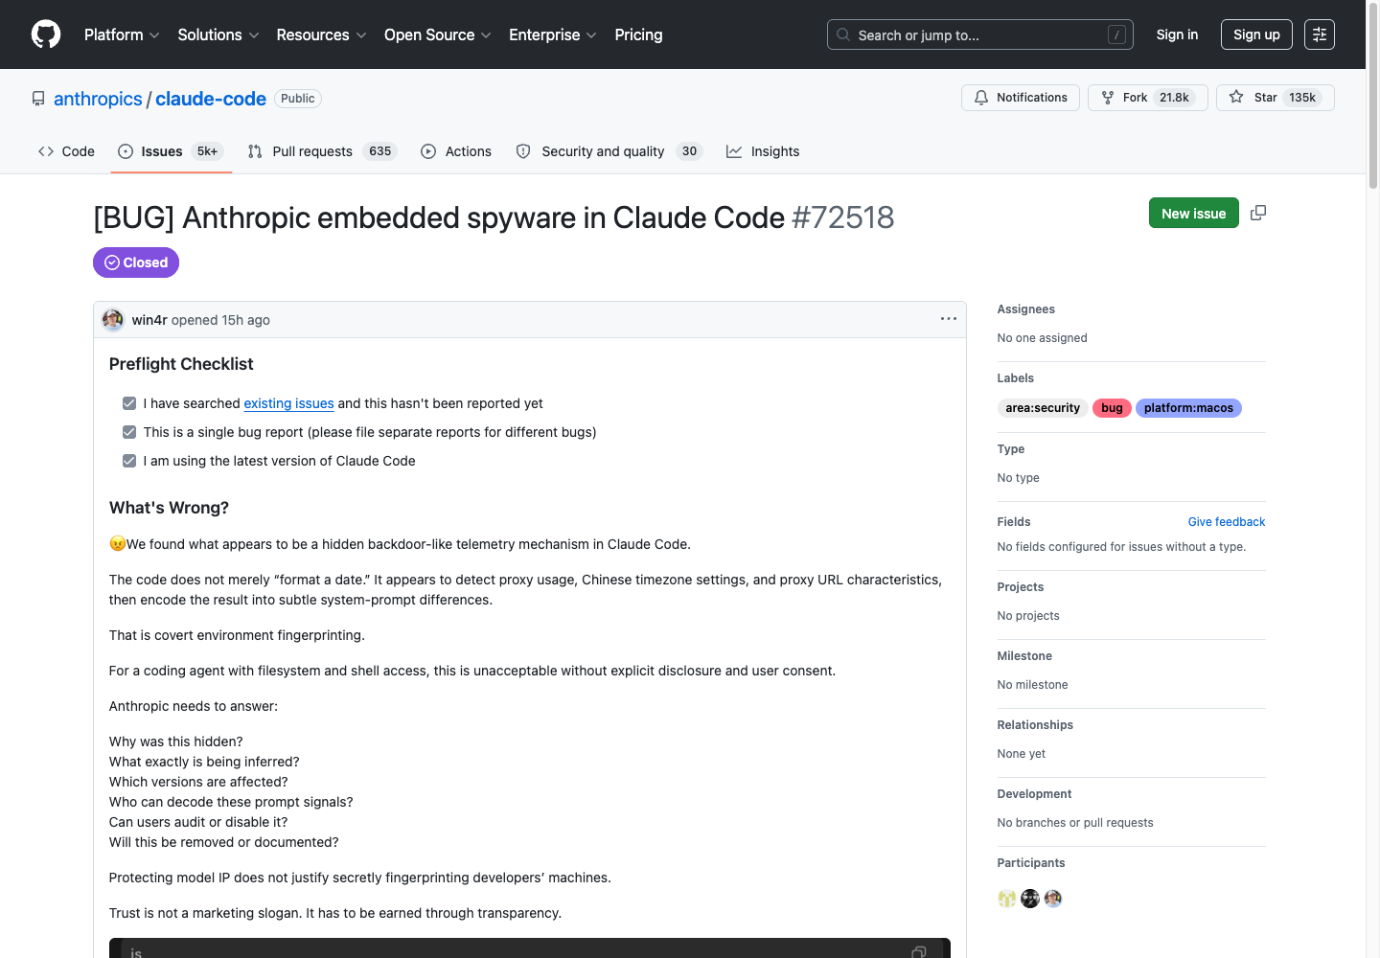1380x958 pixels.
Task: Click the third participant avatar
Action: (x=1053, y=899)
